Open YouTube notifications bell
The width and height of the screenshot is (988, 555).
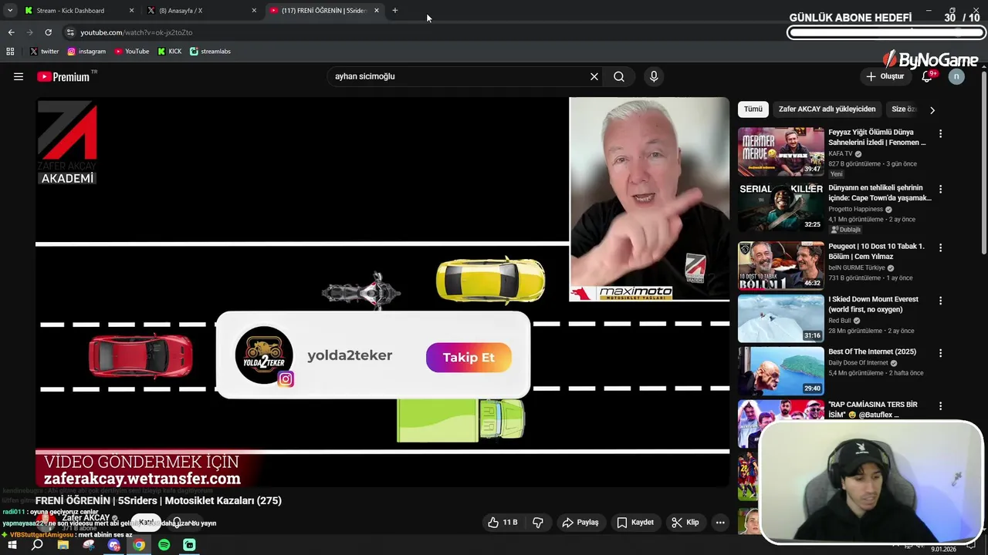927,76
